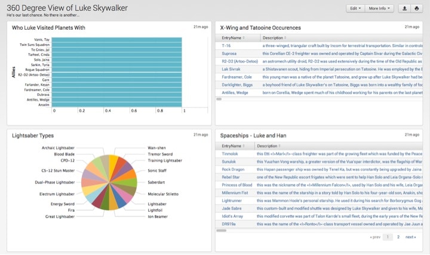
Task: Click the Te Gniev, Jal axis label
Action: pyautogui.click(x=40, y=50)
